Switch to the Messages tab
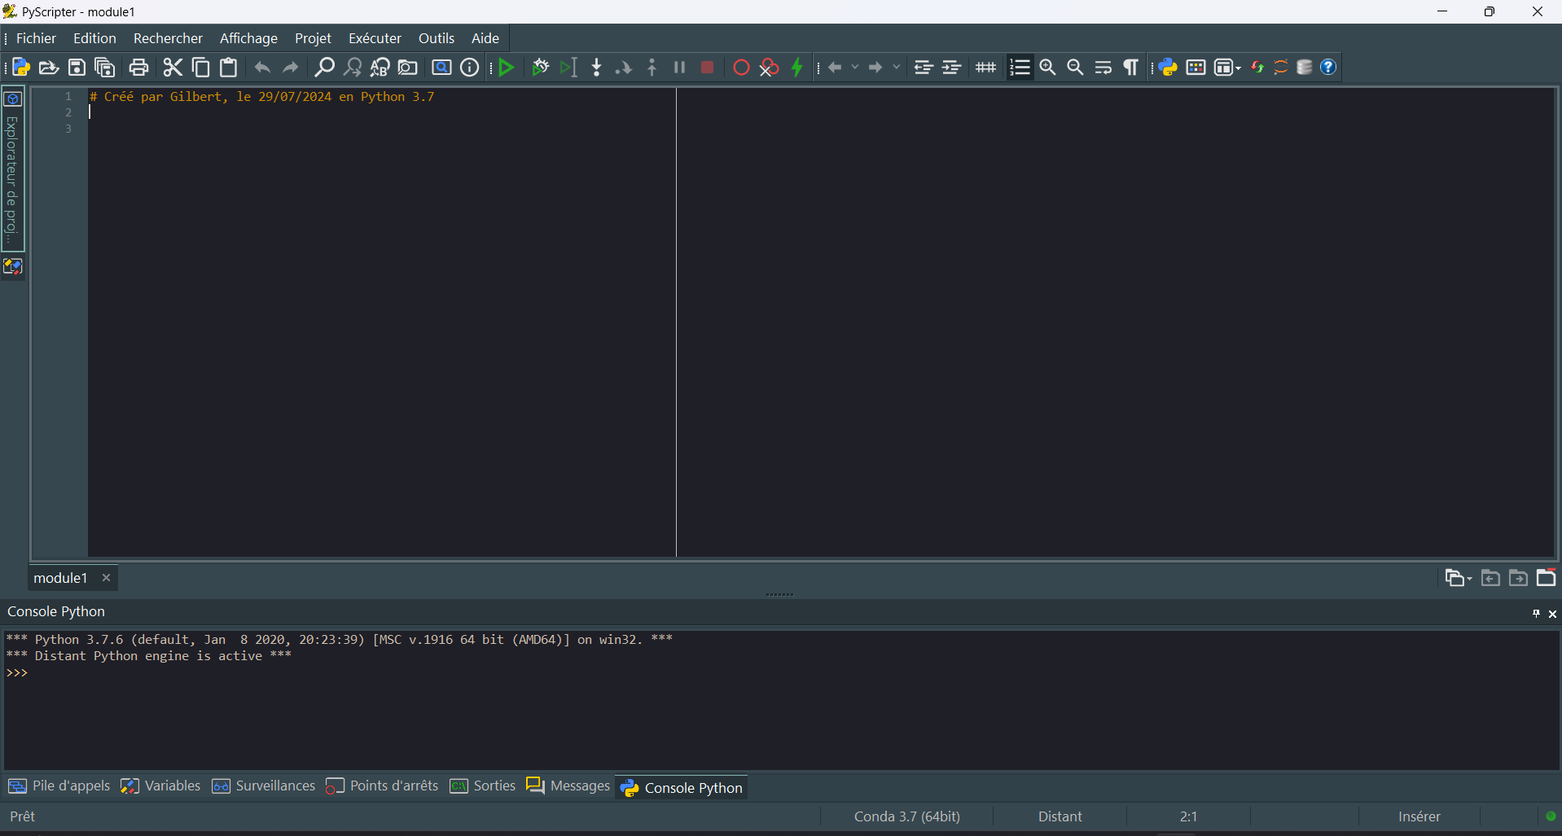The width and height of the screenshot is (1562, 836). [568, 786]
